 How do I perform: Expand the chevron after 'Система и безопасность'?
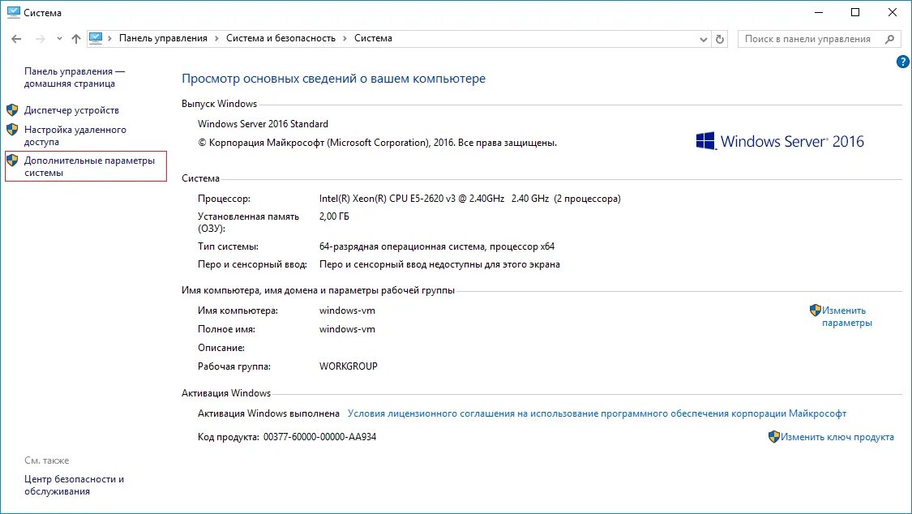click(345, 38)
